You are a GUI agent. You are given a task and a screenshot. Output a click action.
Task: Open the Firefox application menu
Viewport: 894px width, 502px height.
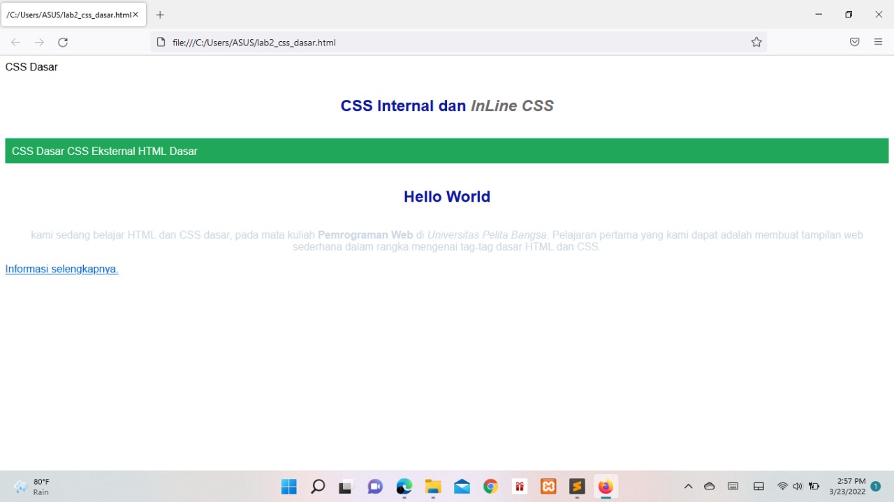pyautogui.click(x=878, y=43)
